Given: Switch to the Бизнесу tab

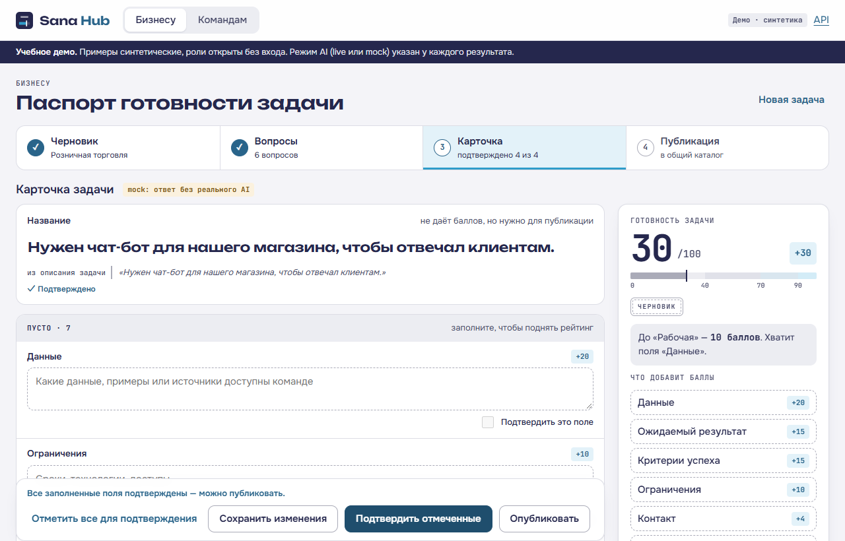Looking at the screenshot, I should (x=156, y=20).
